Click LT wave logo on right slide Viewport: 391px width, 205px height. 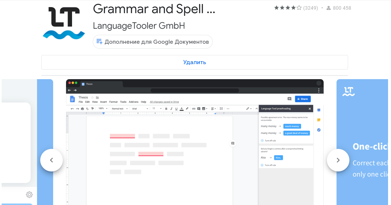(349, 91)
